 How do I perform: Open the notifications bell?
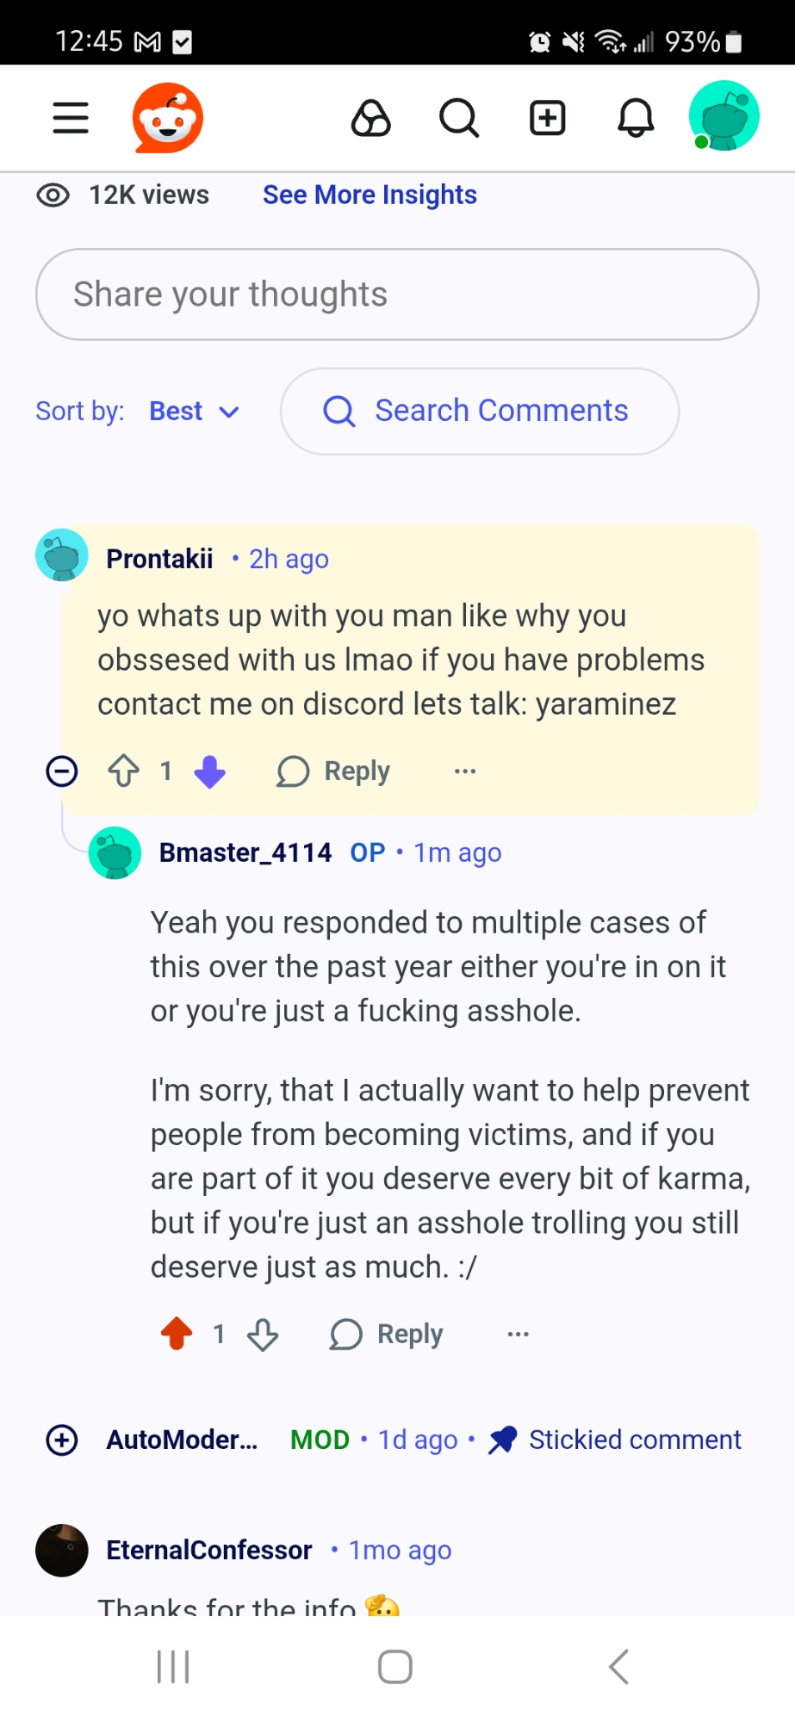pyautogui.click(x=636, y=118)
